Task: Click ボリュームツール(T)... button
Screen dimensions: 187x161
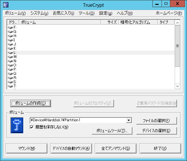Action: [x=112, y=131]
